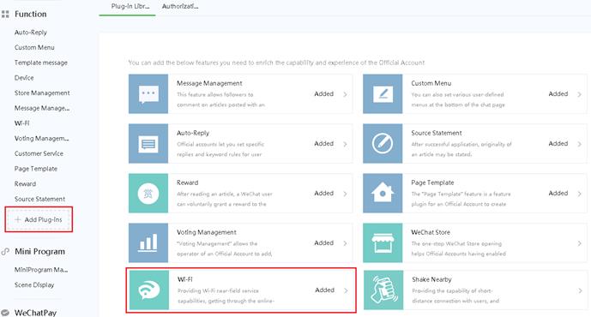Click the Mini Program section heading

[39, 252]
